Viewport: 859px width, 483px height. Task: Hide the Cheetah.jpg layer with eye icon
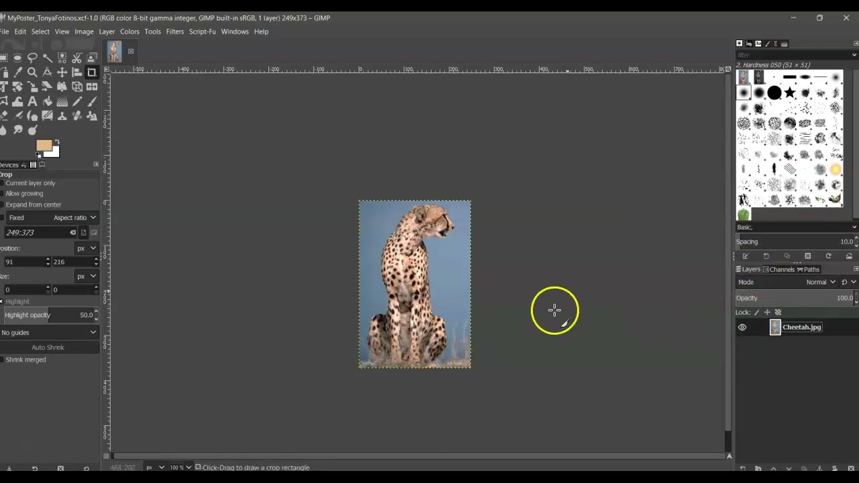point(742,327)
